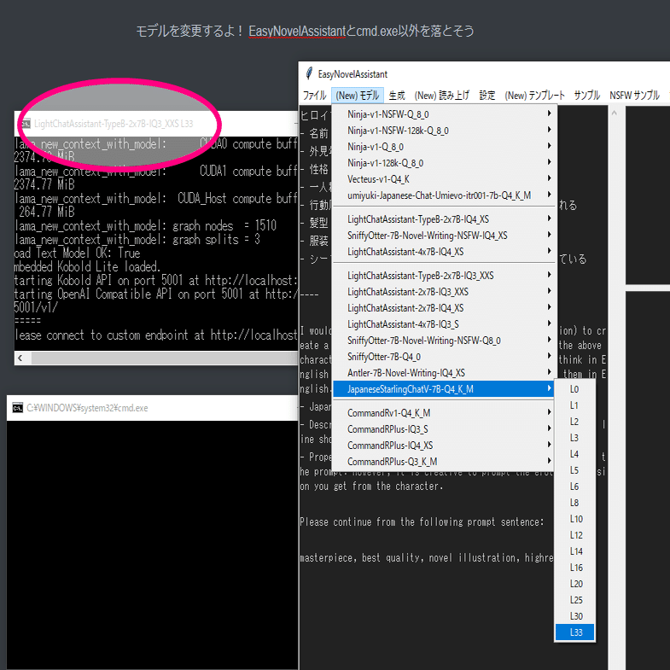Select LightChatAssistant-TypeB-2x7B-IQ3_XXS entry
This screenshot has height=670, width=670.
point(445,276)
